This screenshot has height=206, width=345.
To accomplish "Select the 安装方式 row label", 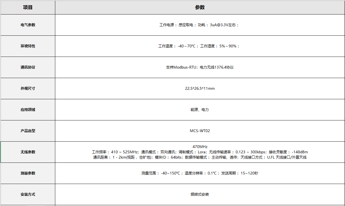I will click(x=28, y=194).
